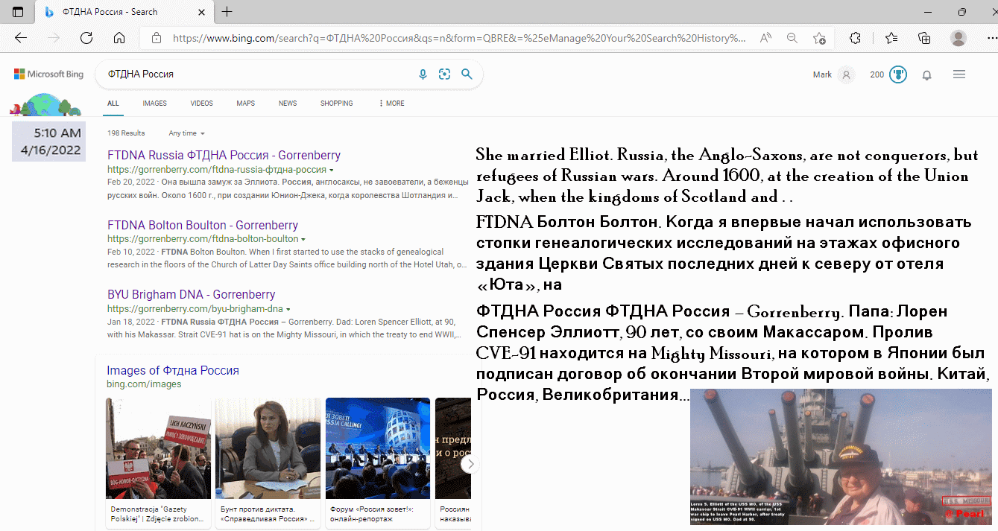Close the ФТДНА Россия search tab
The height and width of the screenshot is (531, 998).
tap(201, 12)
